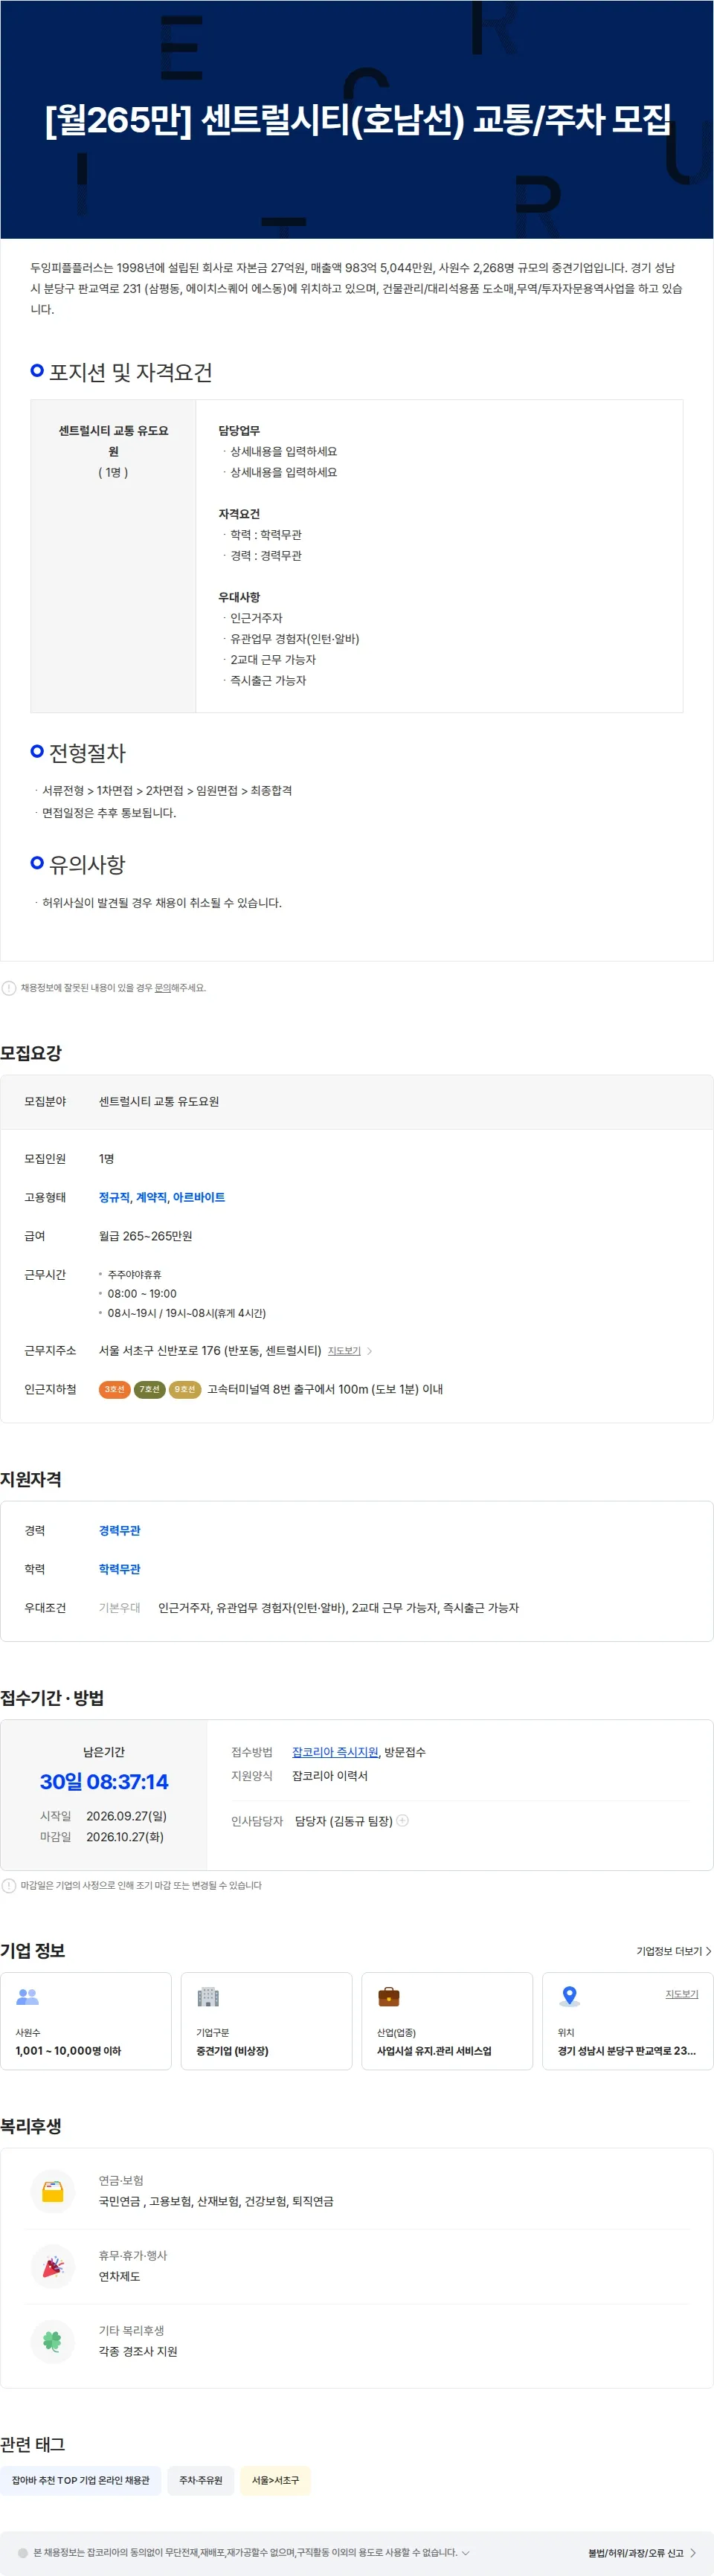Click the 문의 link in notice
714x2576 pixels.
click(x=162, y=988)
